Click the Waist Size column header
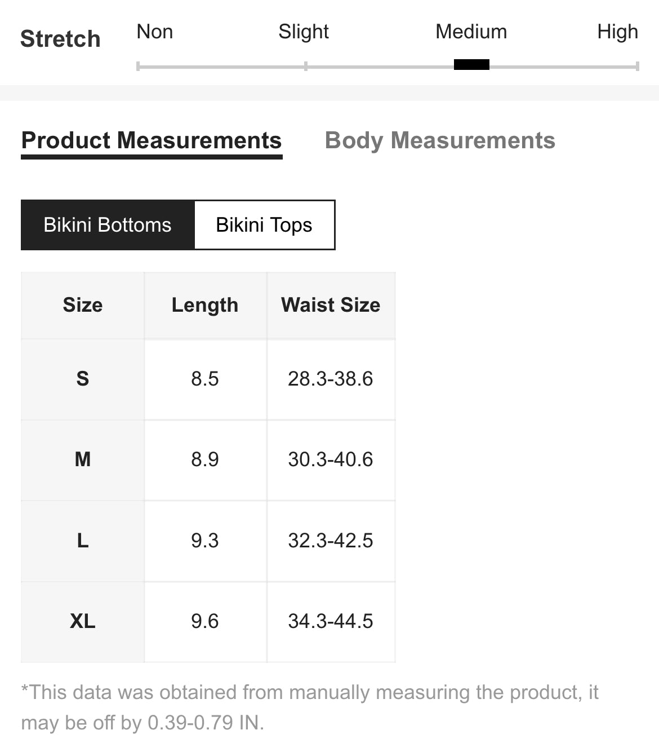The image size is (659, 752). (331, 305)
